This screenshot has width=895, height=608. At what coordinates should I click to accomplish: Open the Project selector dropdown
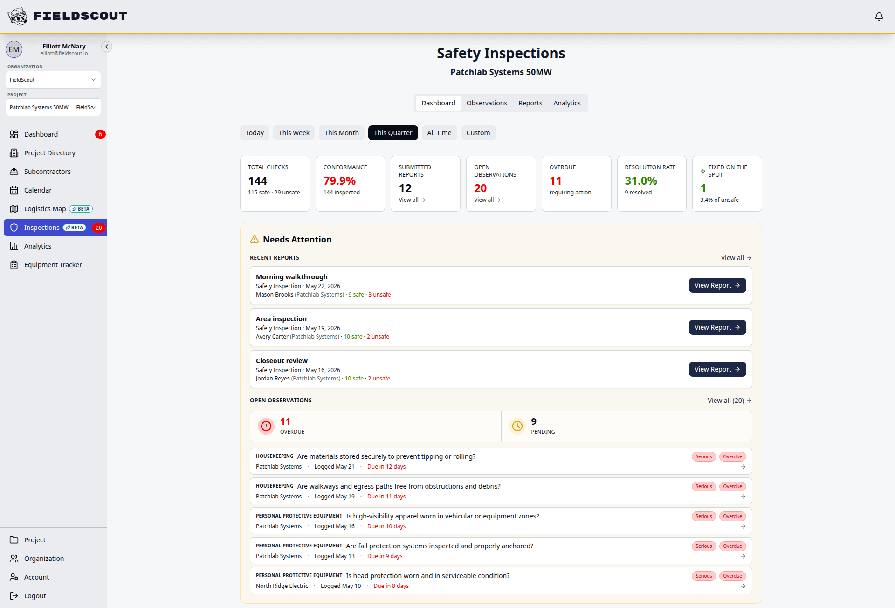tap(53, 107)
